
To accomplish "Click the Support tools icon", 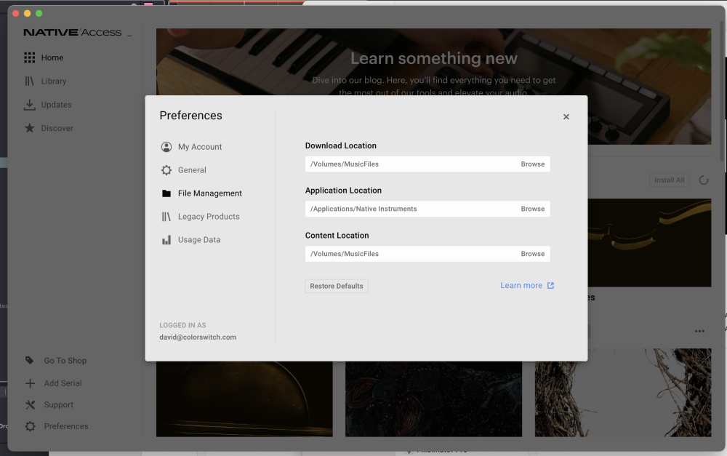I will coord(30,404).
